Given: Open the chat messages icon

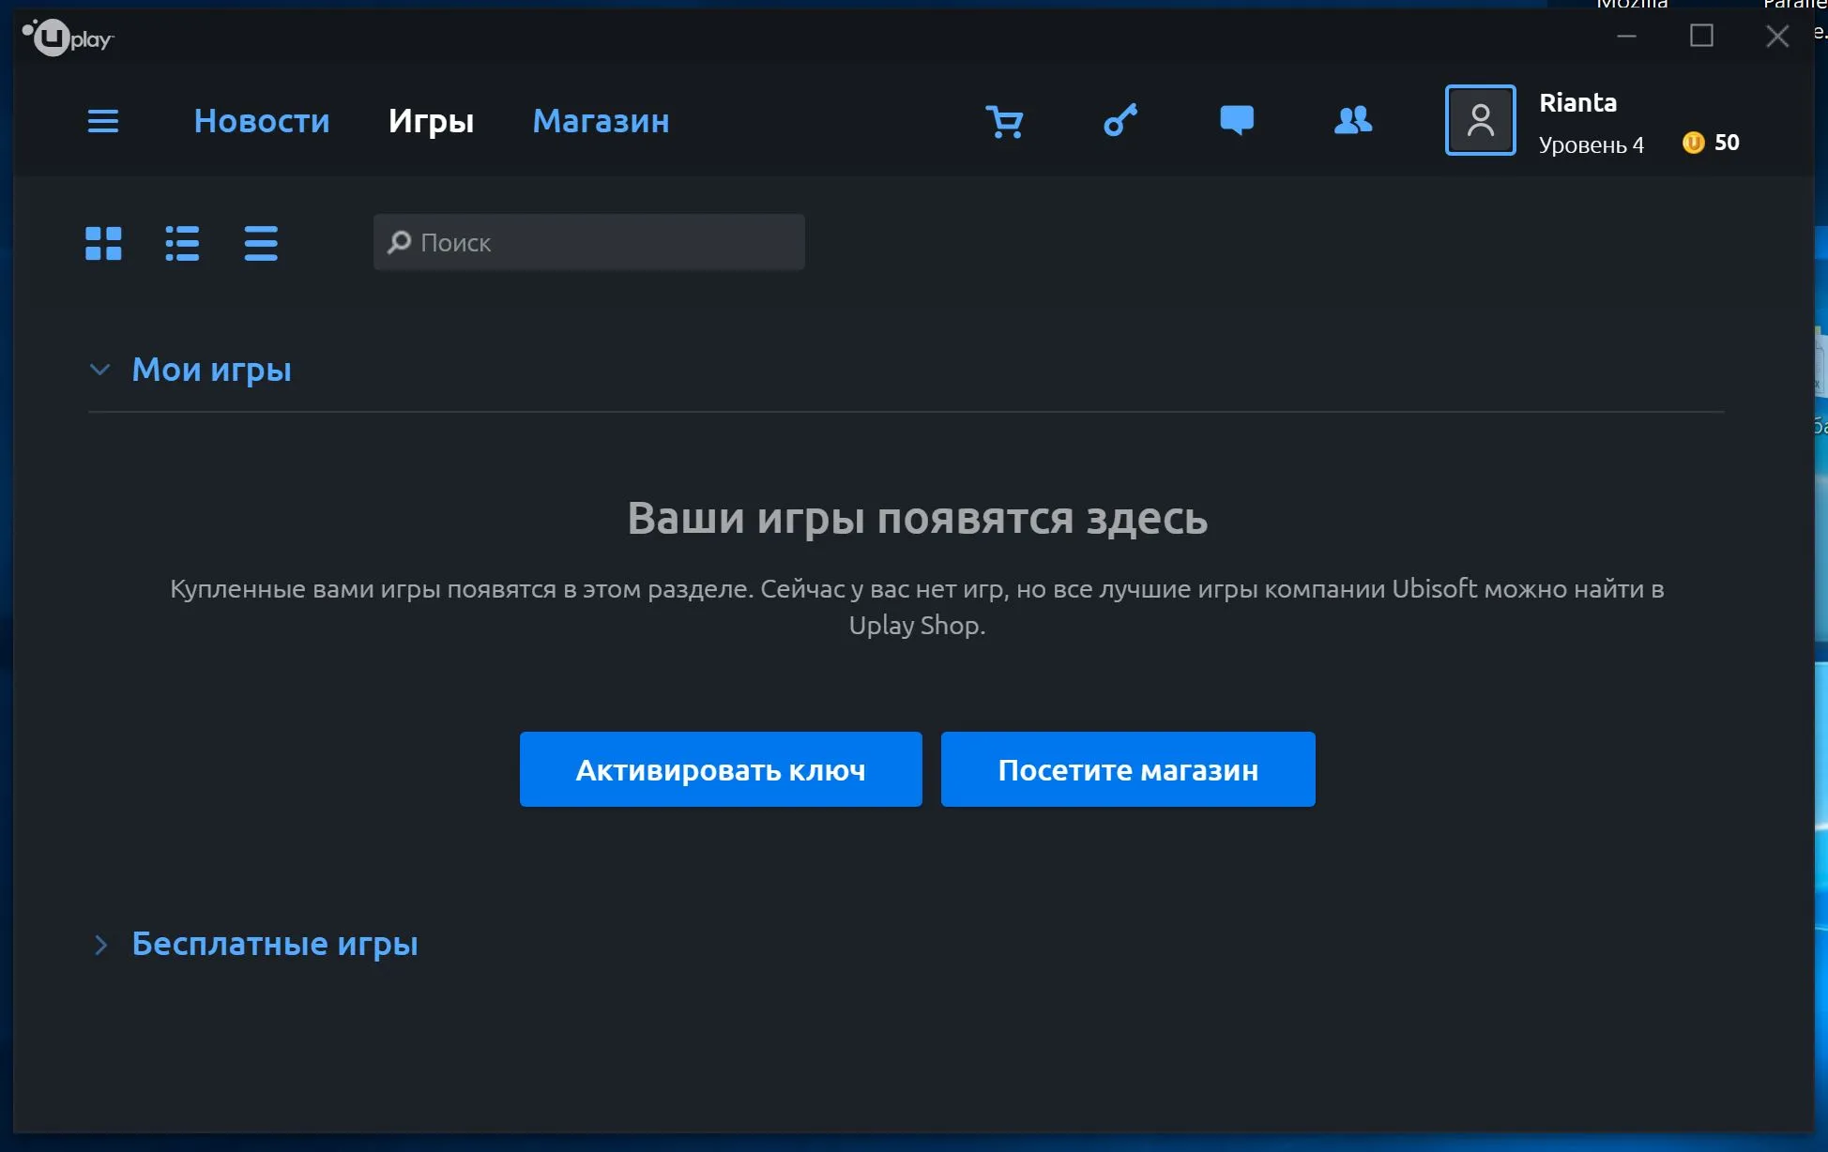Looking at the screenshot, I should click(x=1237, y=120).
